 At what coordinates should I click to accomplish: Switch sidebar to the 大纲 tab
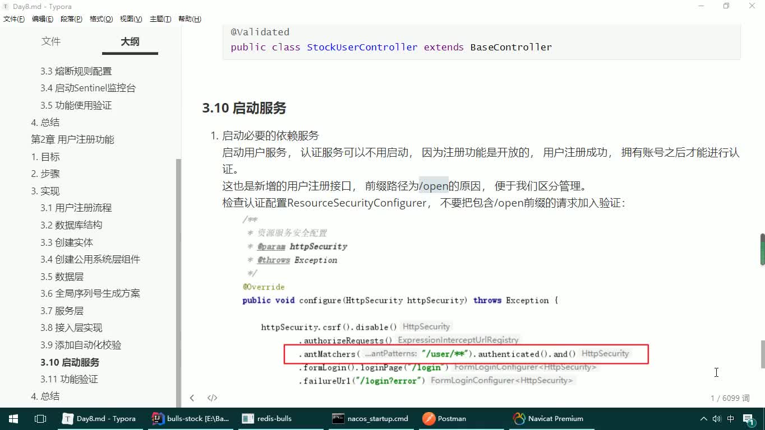click(130, 41)
